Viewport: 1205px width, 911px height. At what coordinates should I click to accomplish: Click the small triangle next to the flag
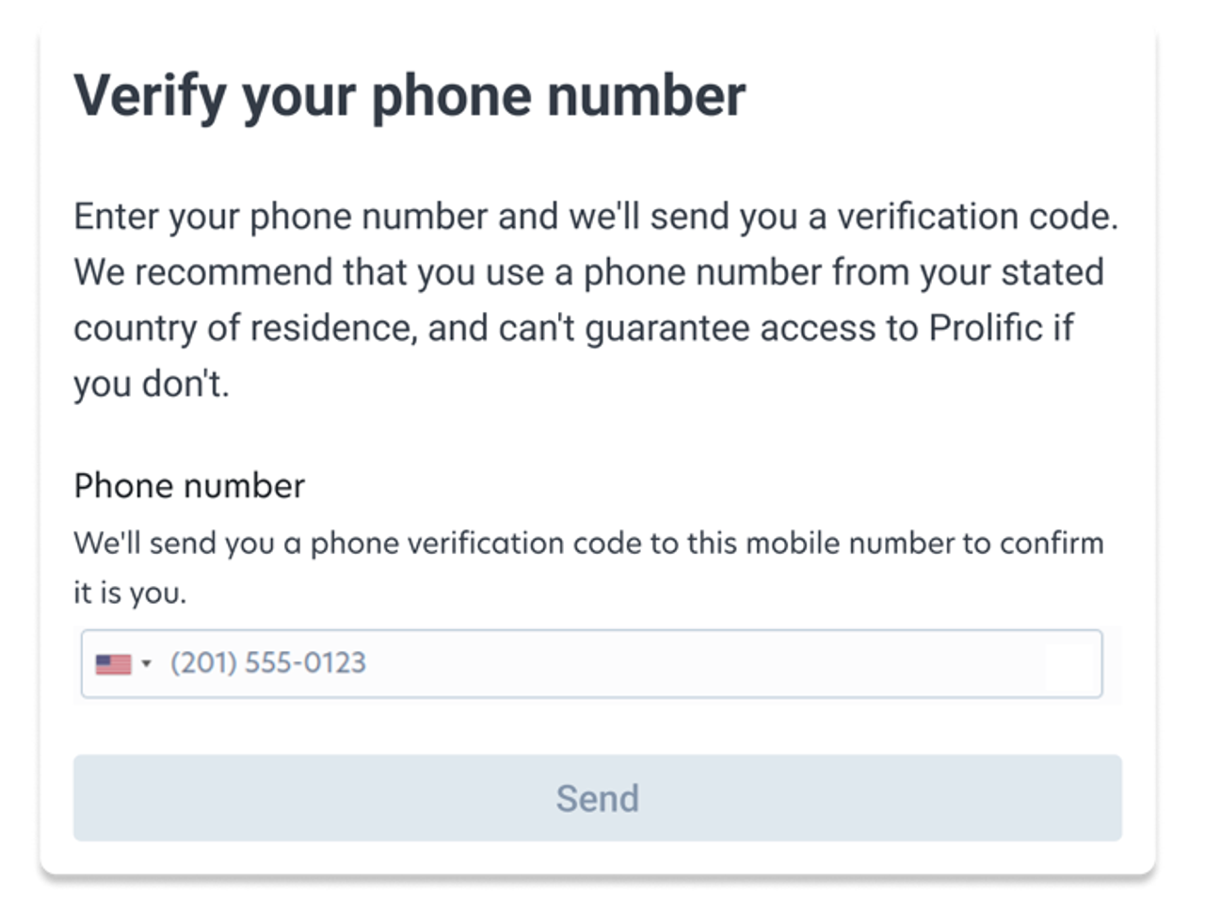coord(147,665)
